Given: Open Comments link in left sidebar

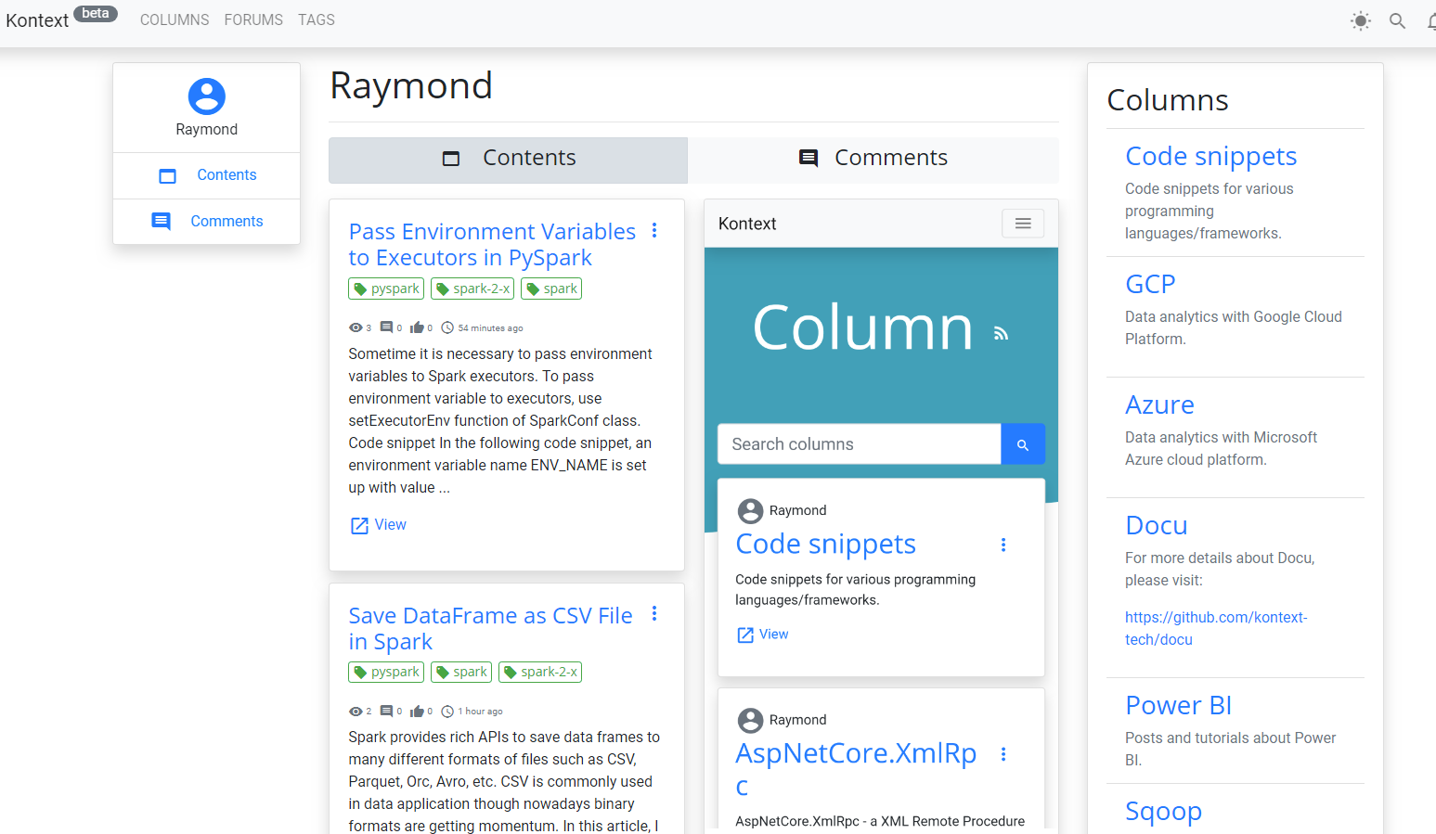Looking at the screenshot, I should pos(226,221).
